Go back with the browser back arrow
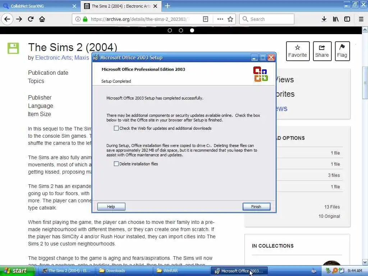 tap(7, 19)
